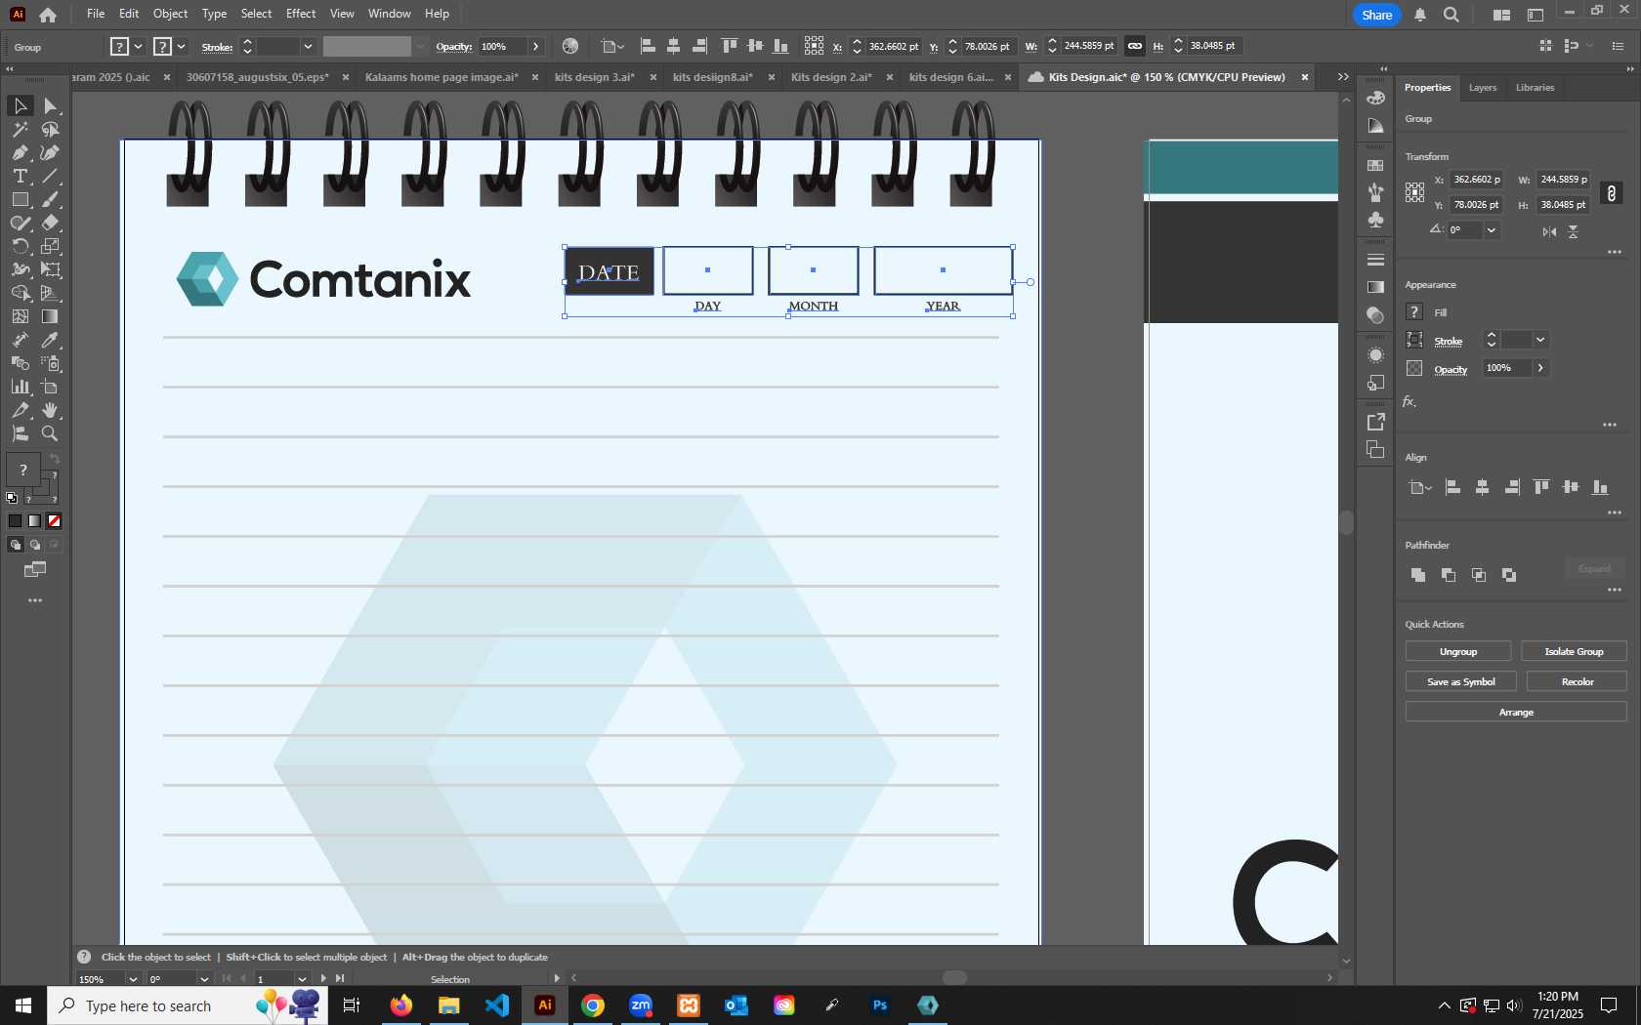This screenshot has width=1641, height=1025.
Task: Select the Type tool
Action: pyautogui.click(x=20, y=176)
